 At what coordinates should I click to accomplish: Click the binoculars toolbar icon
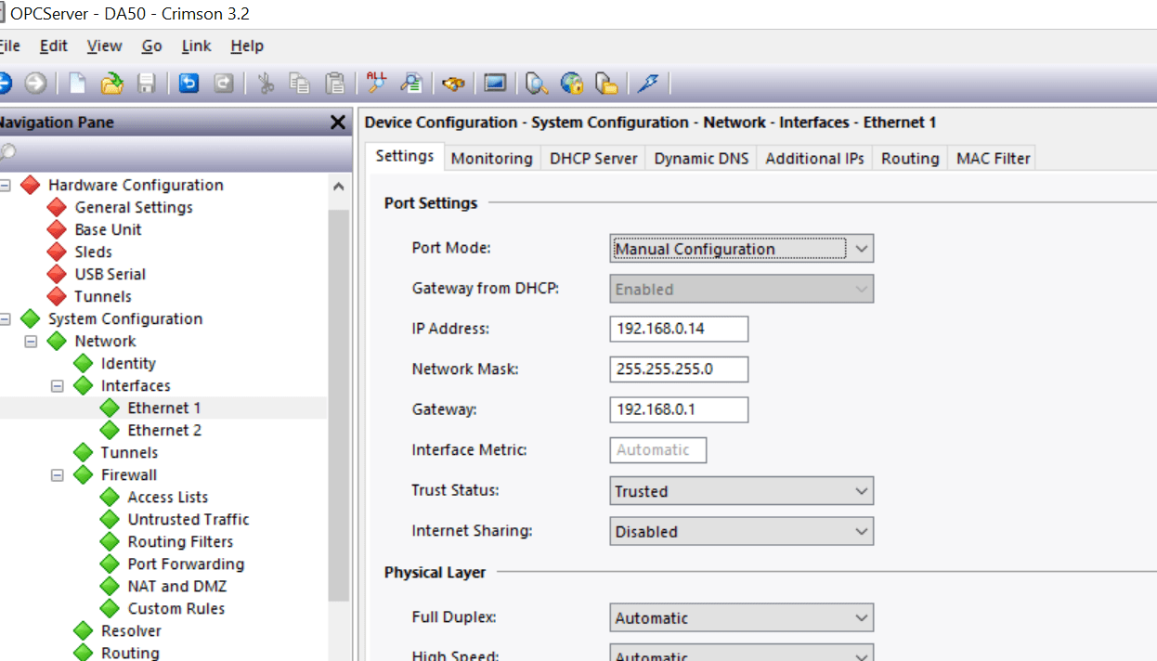click(453, 84)
